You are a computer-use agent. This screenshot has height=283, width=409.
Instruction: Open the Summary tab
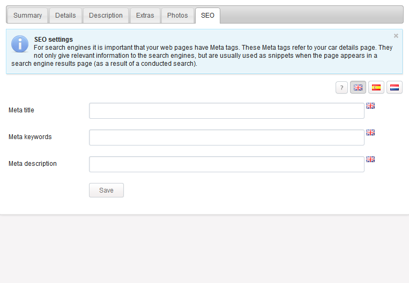pos(28,16)
